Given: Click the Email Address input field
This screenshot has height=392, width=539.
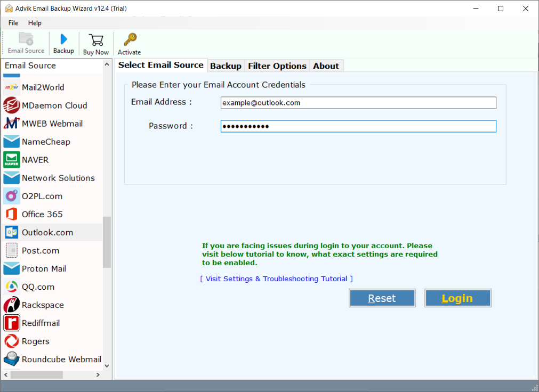Looking at the screenshot, I should tap(358, 103).
